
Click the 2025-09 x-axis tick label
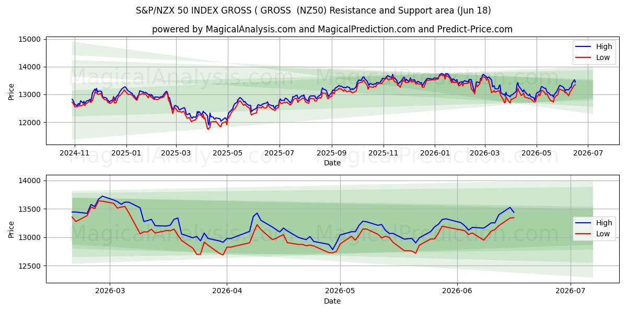(x=332, y=153)
